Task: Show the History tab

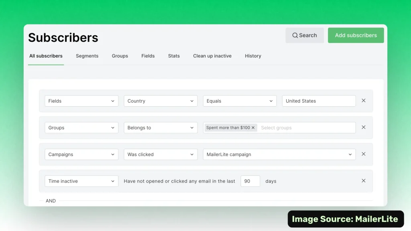Action: tap(253, 56)
